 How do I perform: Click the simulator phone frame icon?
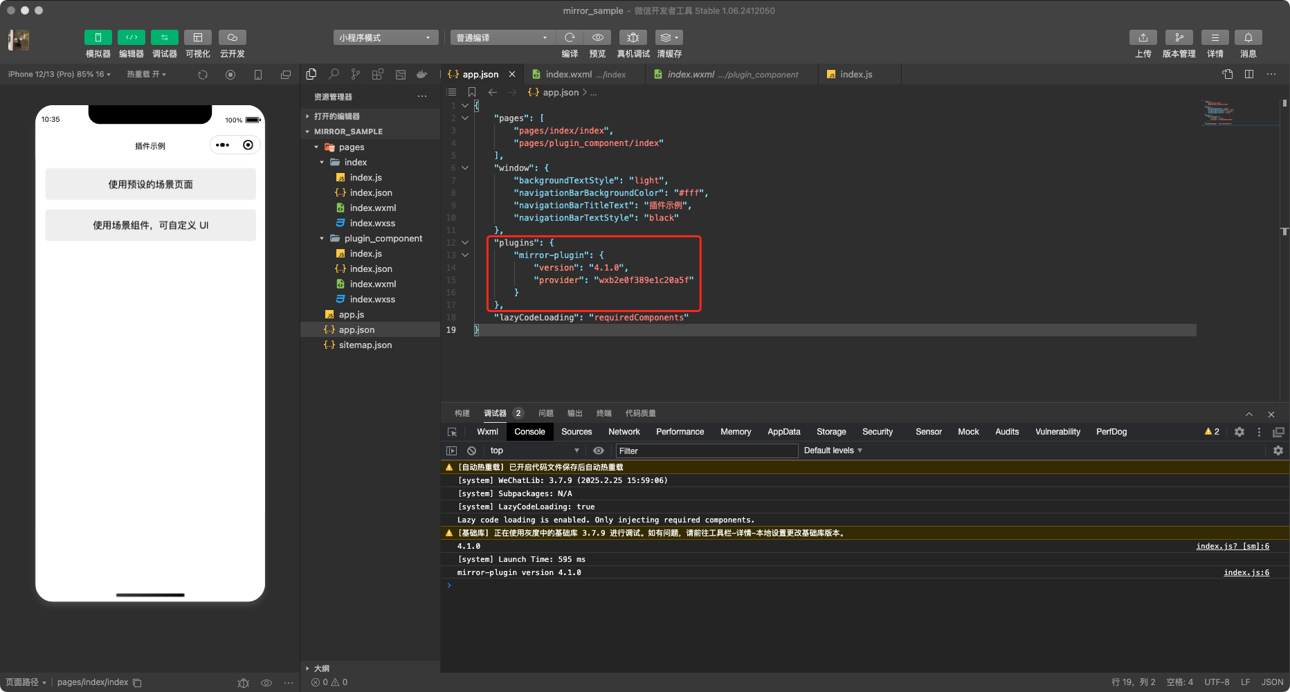pos(258,75)
